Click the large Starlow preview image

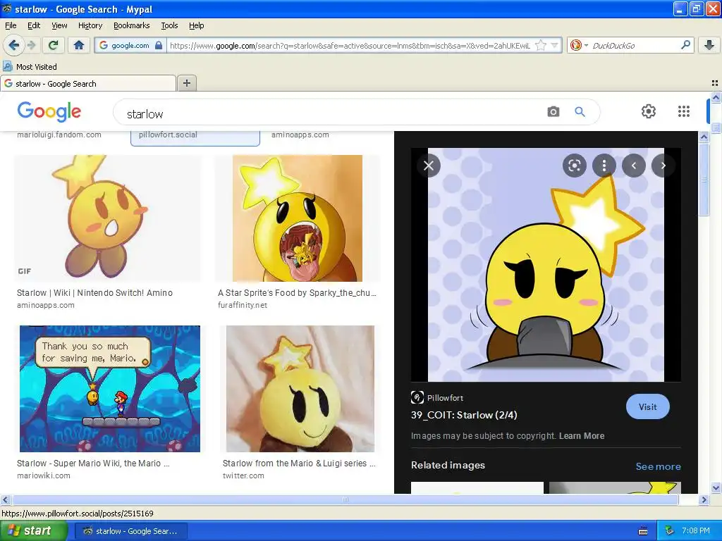(x=546, y=265)
